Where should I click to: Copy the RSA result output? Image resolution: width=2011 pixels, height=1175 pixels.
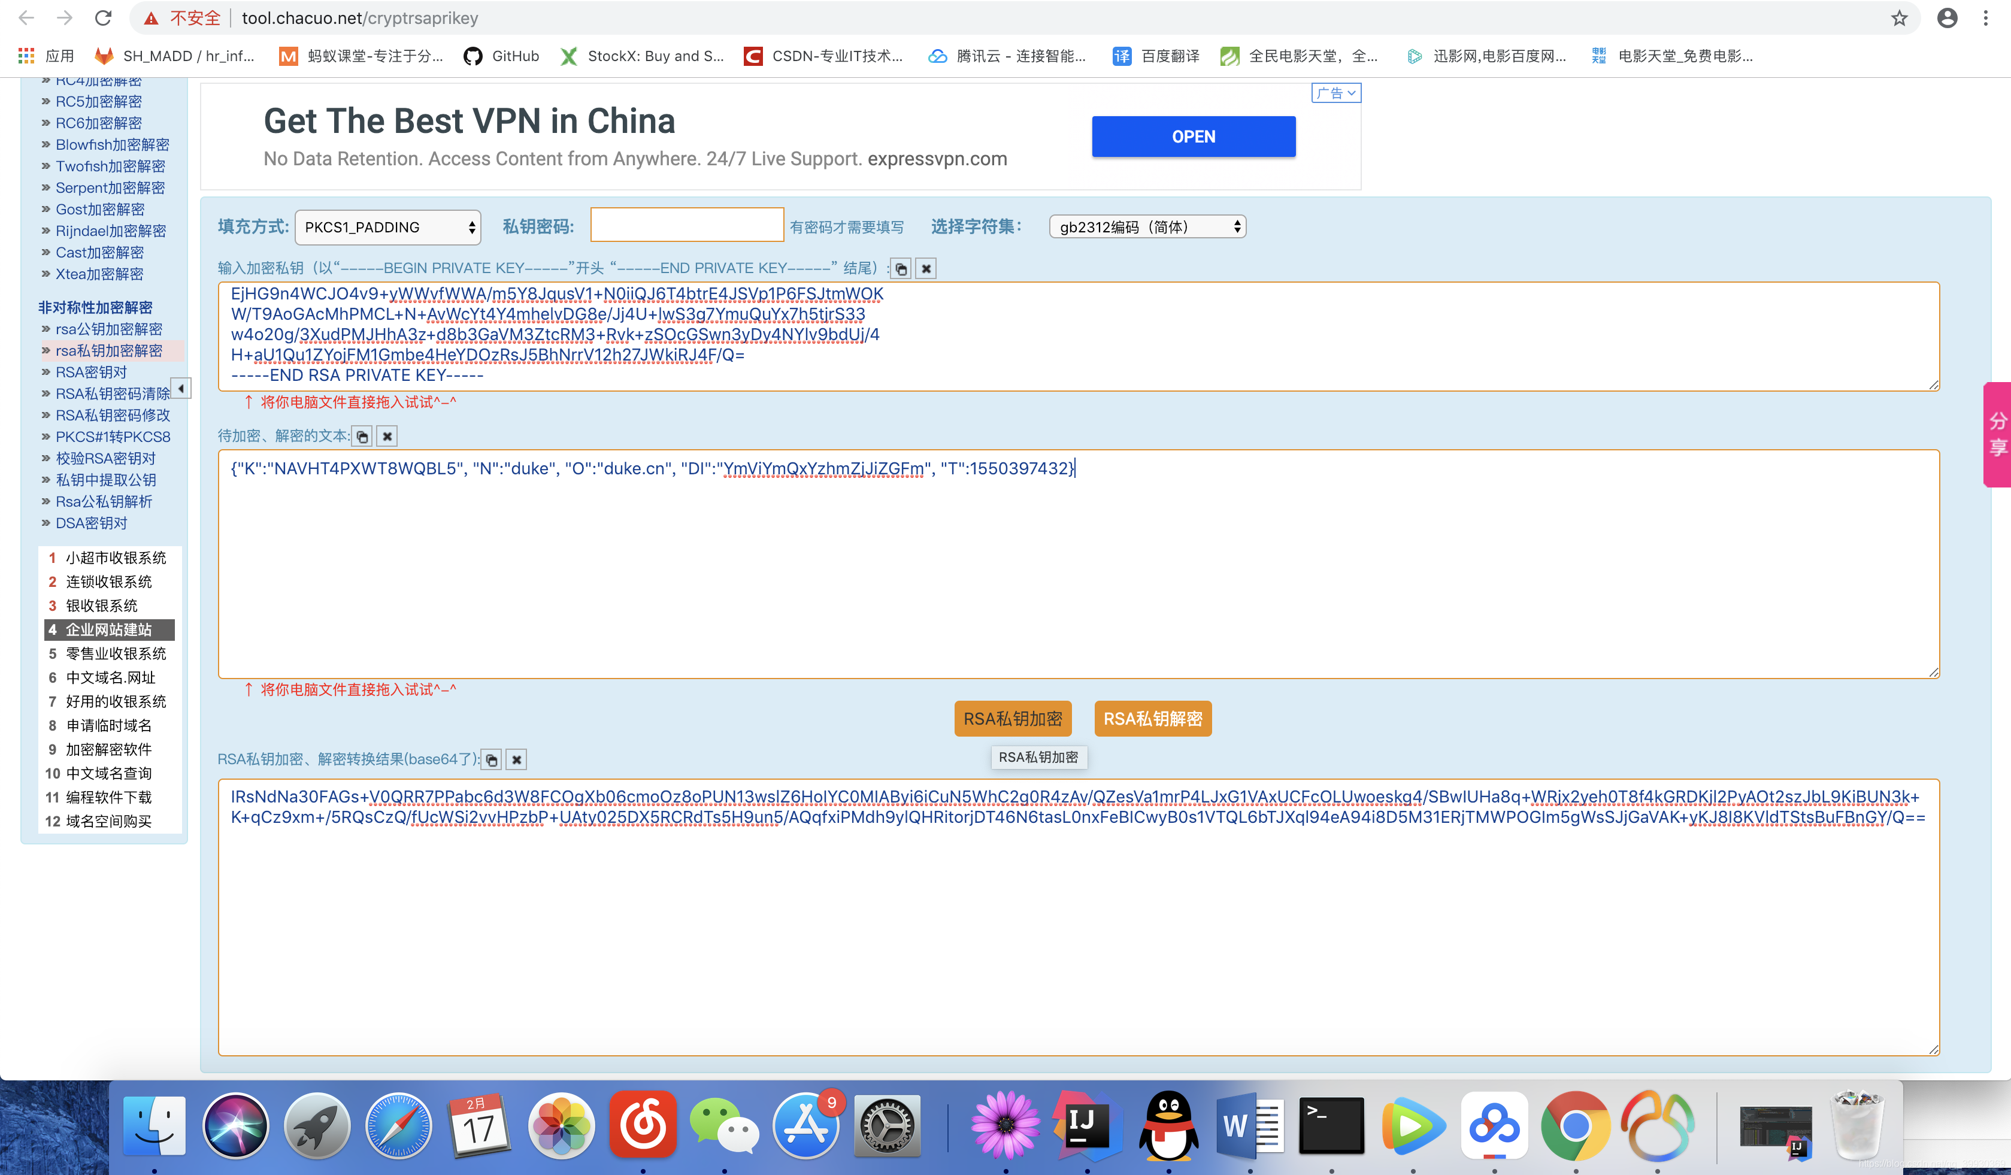[x=492, y=760]
